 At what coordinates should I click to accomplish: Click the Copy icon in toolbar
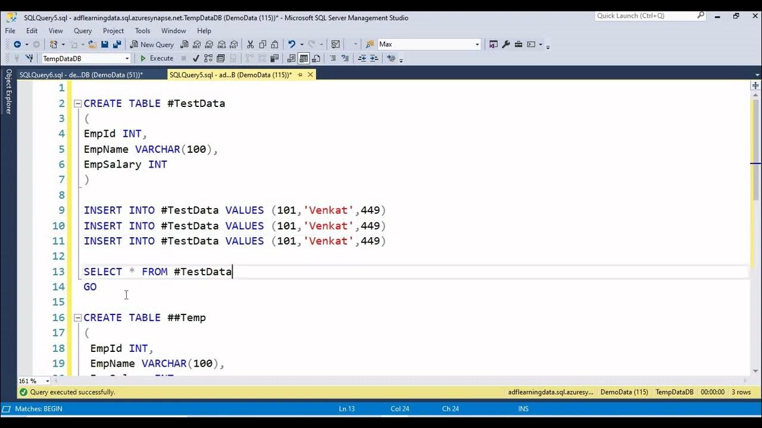click(263, 44)
